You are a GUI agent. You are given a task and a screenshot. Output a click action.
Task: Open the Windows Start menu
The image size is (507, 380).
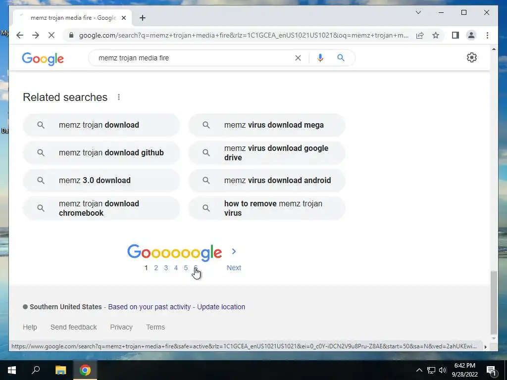pos(12,370)
